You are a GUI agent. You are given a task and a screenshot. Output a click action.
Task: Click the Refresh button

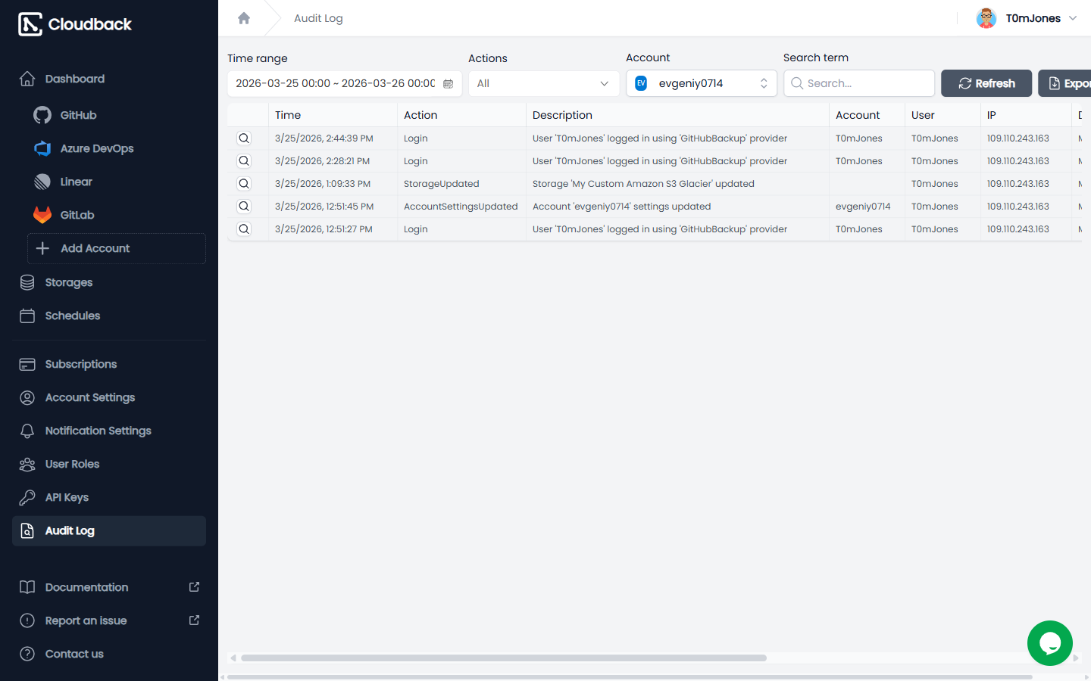[986, 83]
